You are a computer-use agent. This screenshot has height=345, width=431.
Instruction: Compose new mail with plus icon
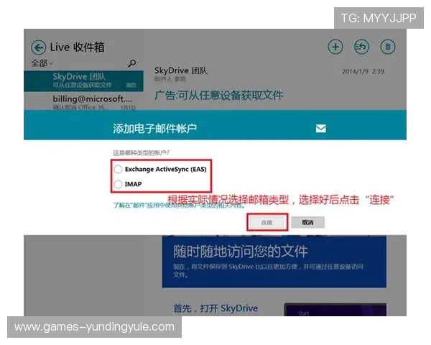(335, 47)
